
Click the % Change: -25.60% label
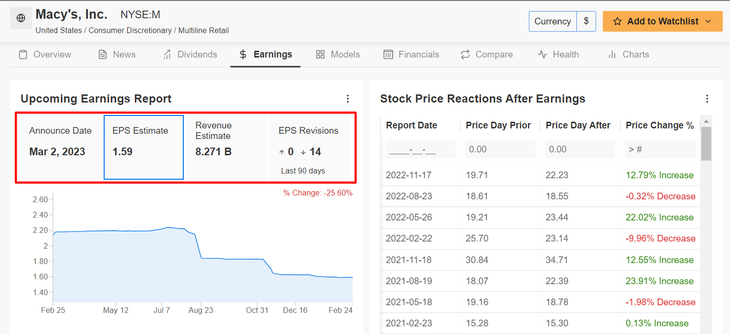(x=318, y=193)
